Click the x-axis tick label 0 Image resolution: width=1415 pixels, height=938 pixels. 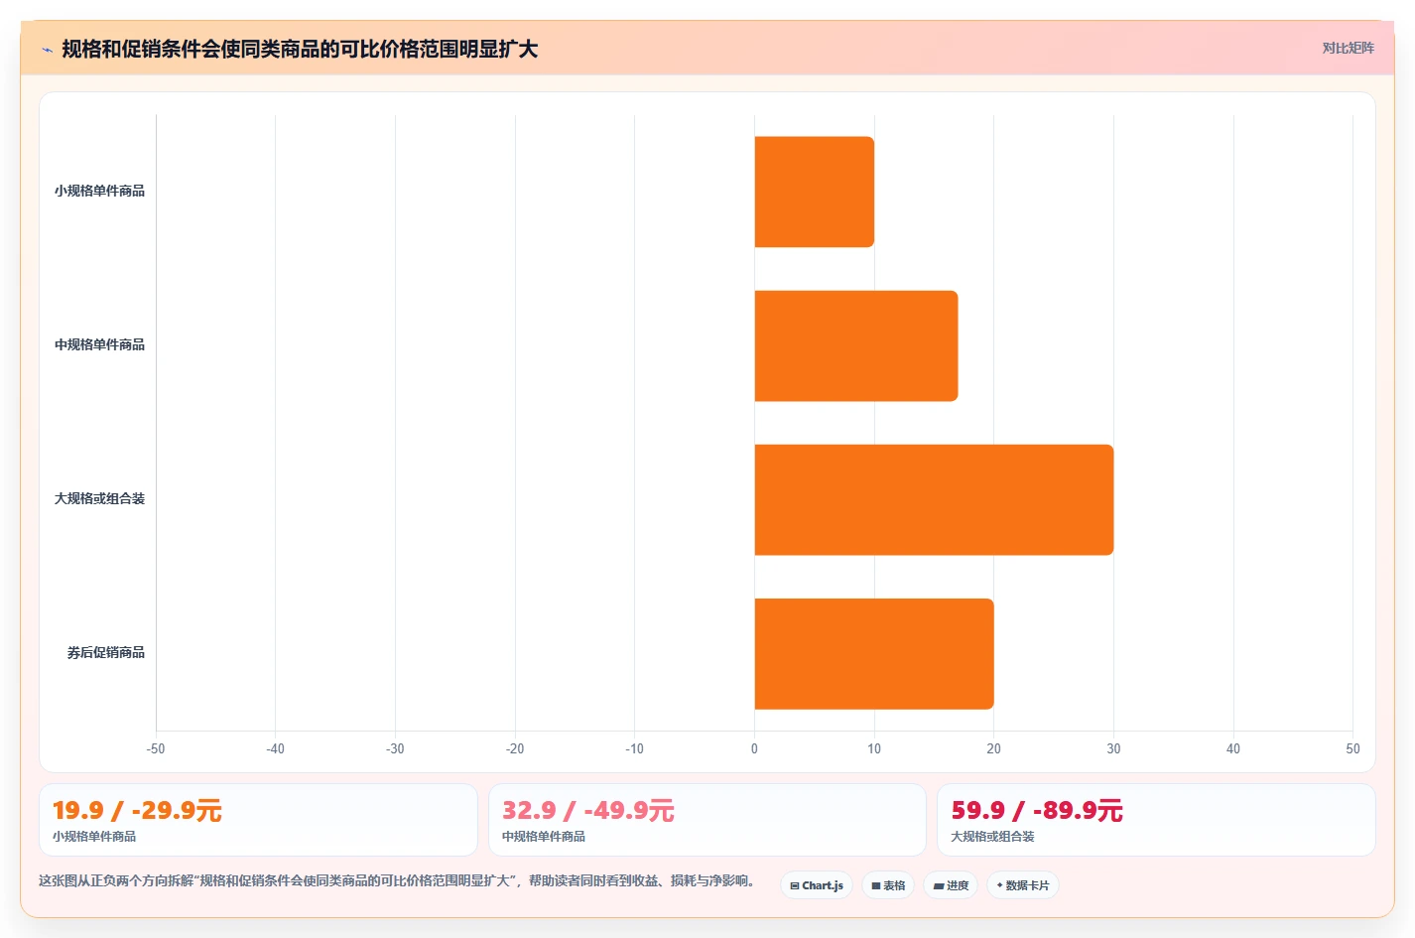coord(754,748)
